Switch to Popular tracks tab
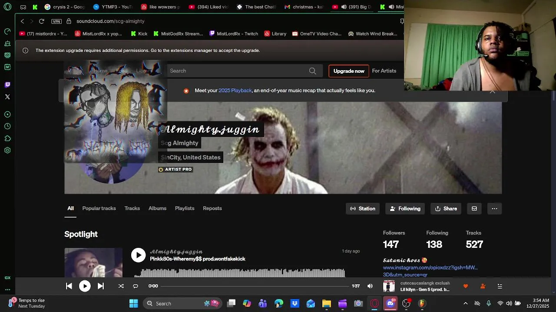This screenshot has height=312, width=556. pyautogui.click(x=99, y=208)
